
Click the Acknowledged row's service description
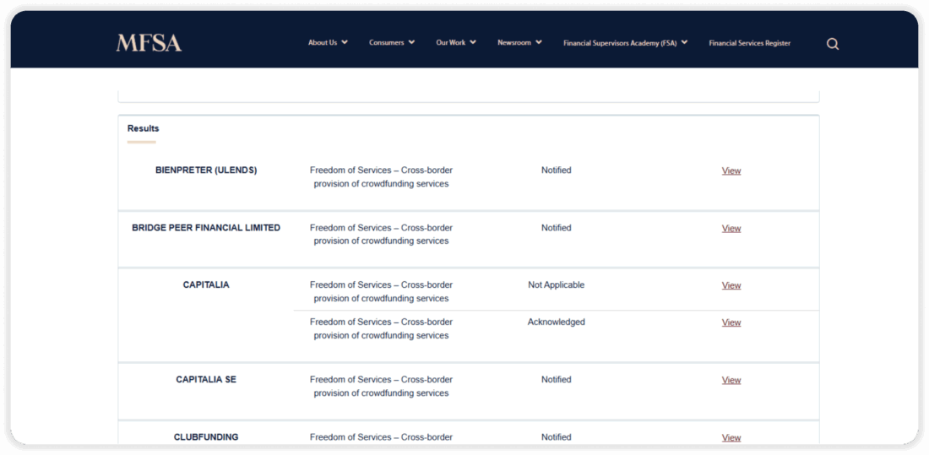(381, 328)
